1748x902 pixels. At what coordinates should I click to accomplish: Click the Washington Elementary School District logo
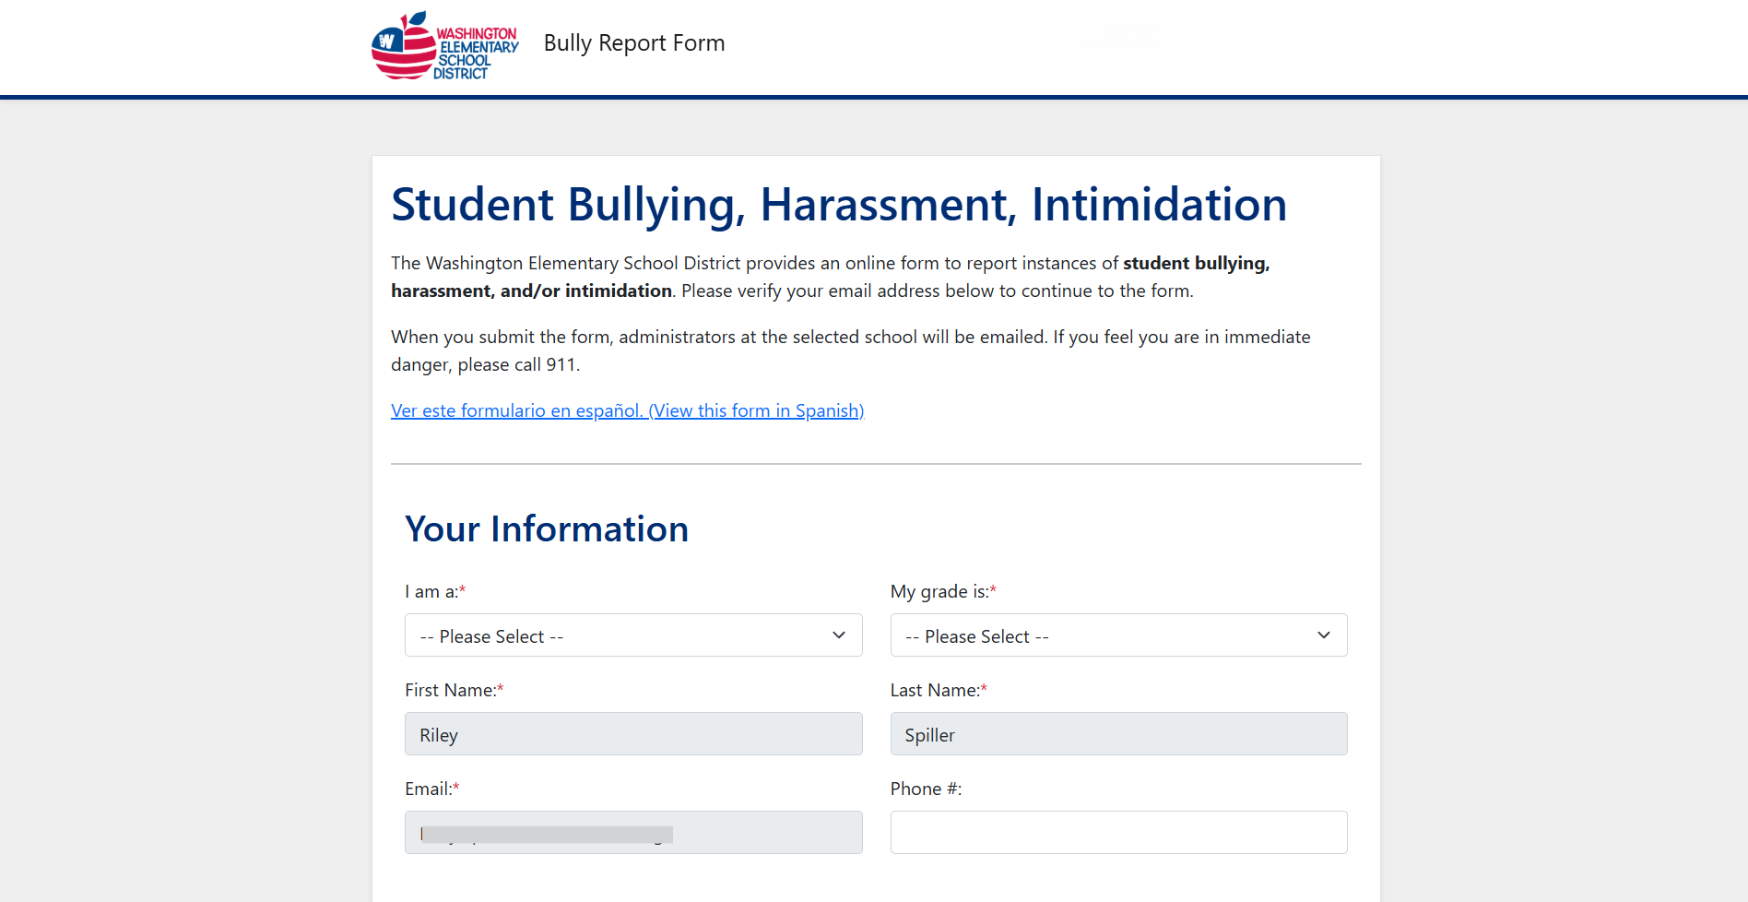pos(443,43)
